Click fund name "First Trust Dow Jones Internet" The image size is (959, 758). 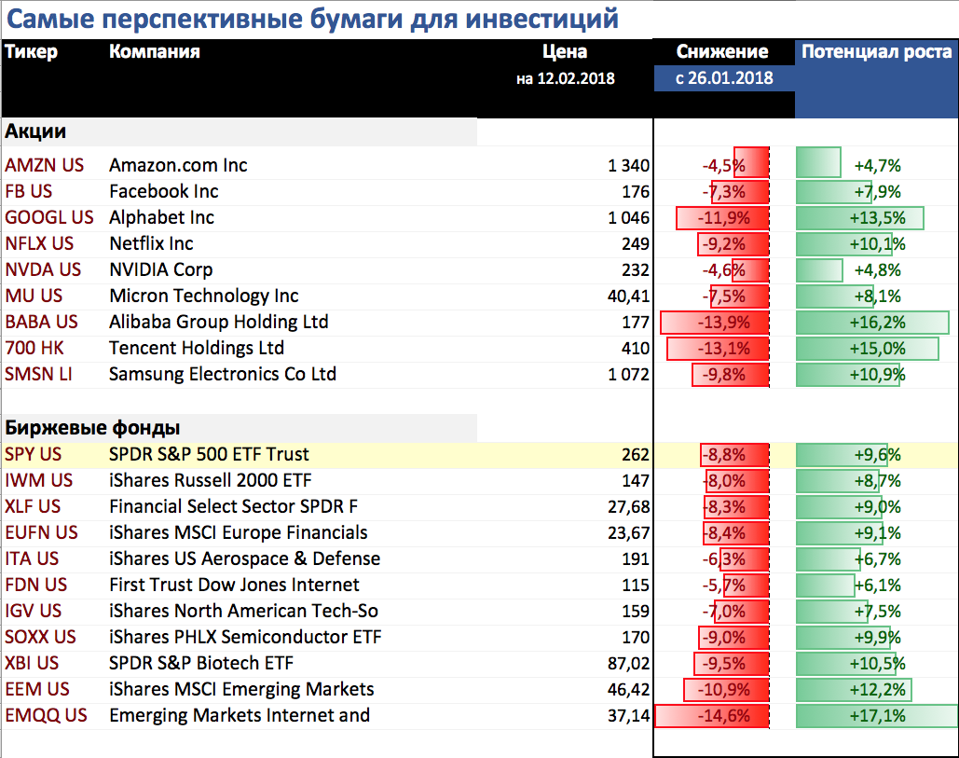(234, 585)
